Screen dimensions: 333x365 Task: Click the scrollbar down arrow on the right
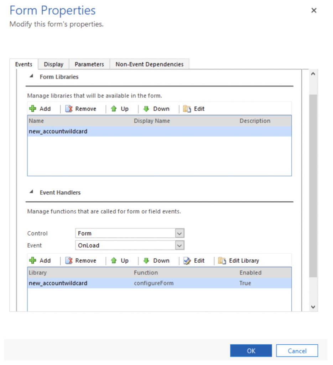coord(313,307)
